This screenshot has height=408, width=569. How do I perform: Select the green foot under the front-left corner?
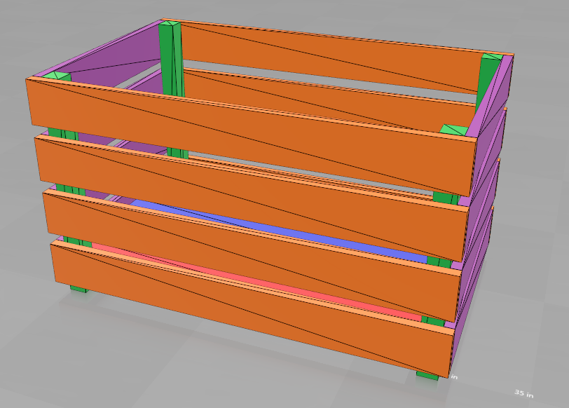(79, 289)
